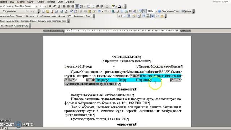Center align the text

tap(68, 6)
